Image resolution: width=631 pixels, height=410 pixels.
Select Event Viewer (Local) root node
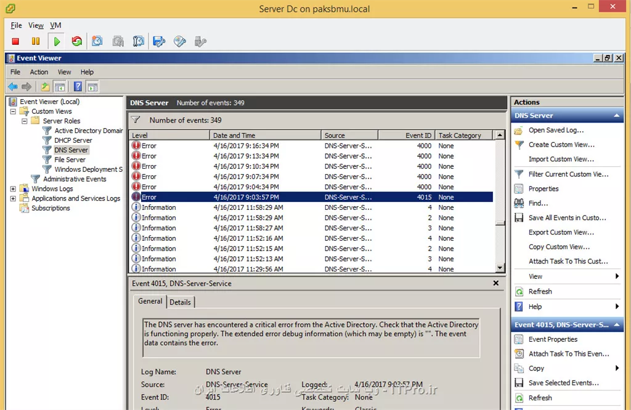49,102
